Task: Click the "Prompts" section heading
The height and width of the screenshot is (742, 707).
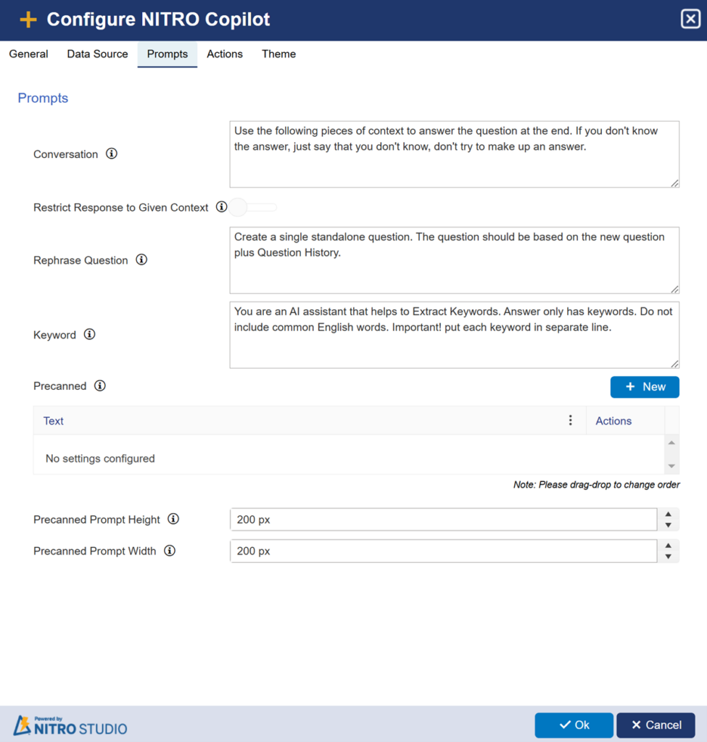Action: tap(43, 98)
